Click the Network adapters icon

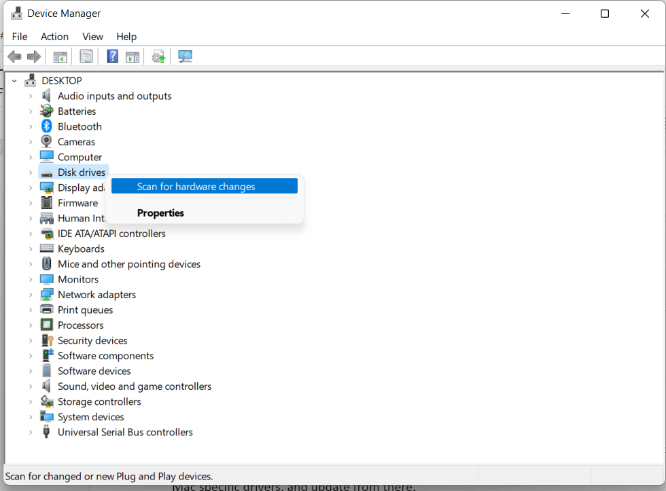click(x=47, y=294)
